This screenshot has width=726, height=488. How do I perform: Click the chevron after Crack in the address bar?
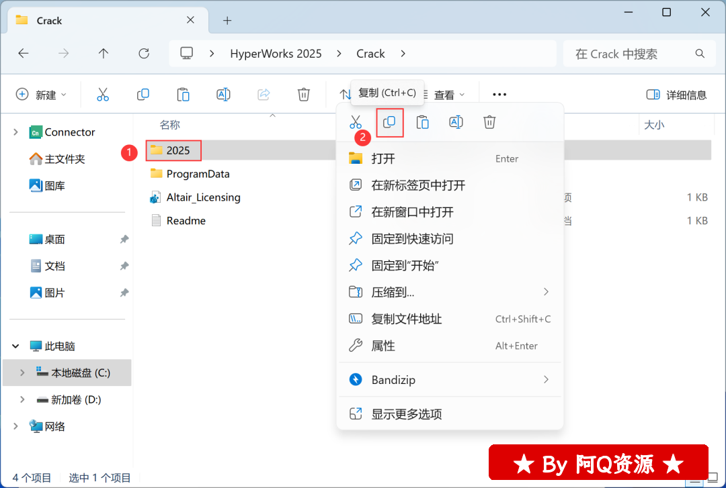pyautogui.click(x=403, y=54)
